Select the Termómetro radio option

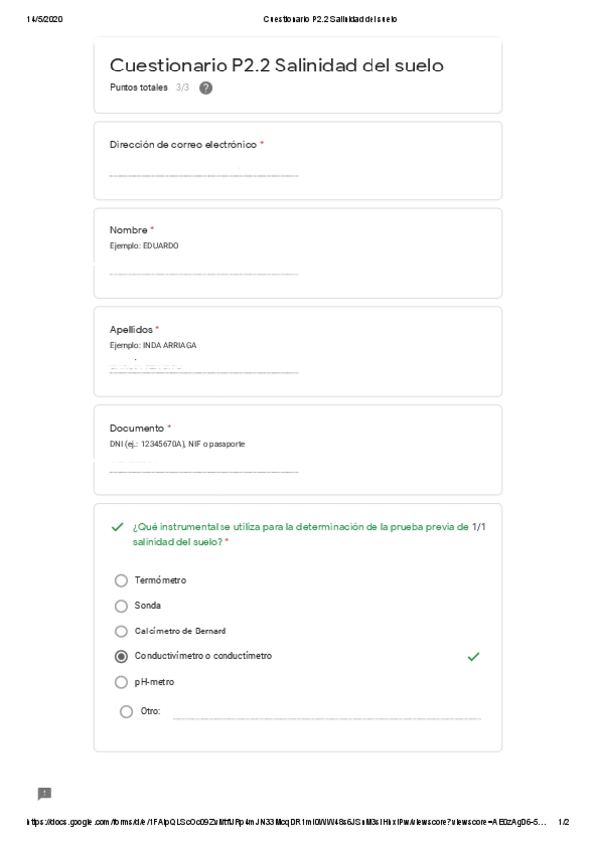pos(121,580)
